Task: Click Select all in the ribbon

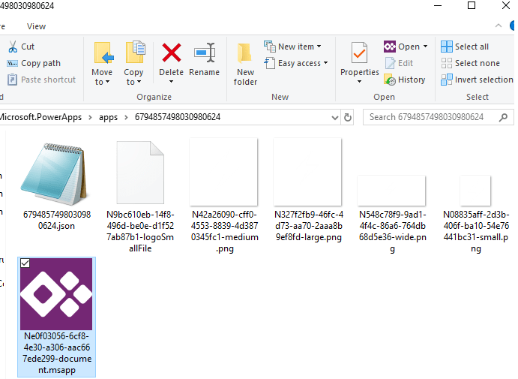Action: (465, 47)
